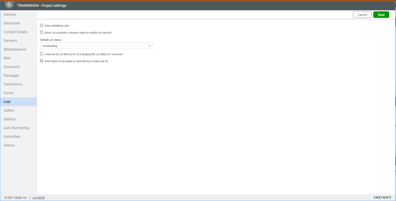Click the INEIGHT footer logo
The image size is (396, 201).
click(383, 197)
